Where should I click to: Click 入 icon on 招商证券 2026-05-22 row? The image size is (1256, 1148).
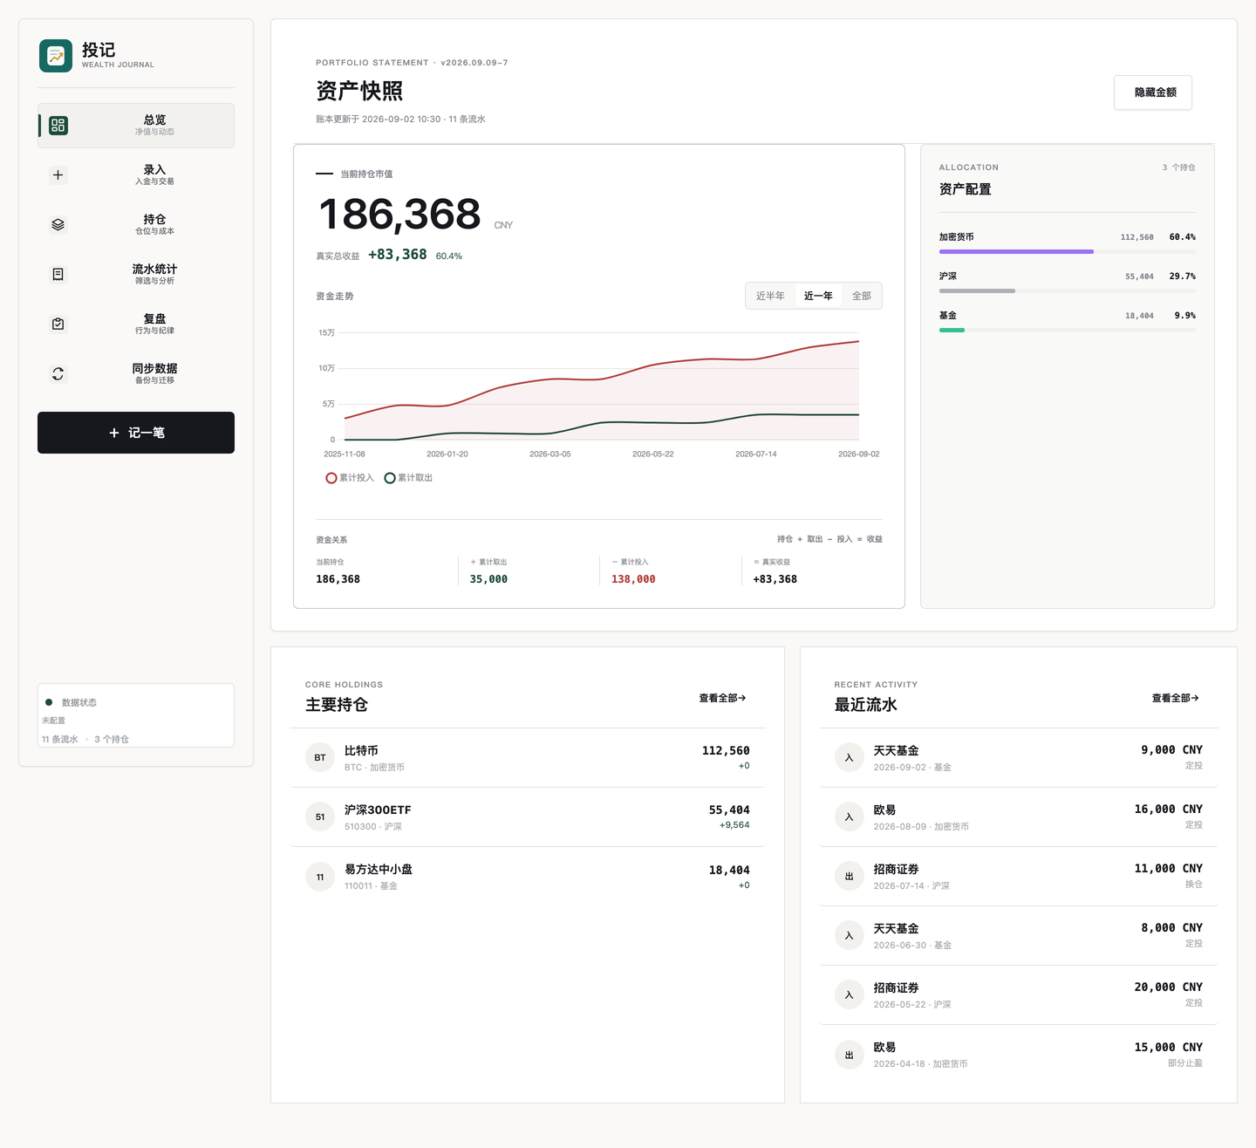click(849, 994)
